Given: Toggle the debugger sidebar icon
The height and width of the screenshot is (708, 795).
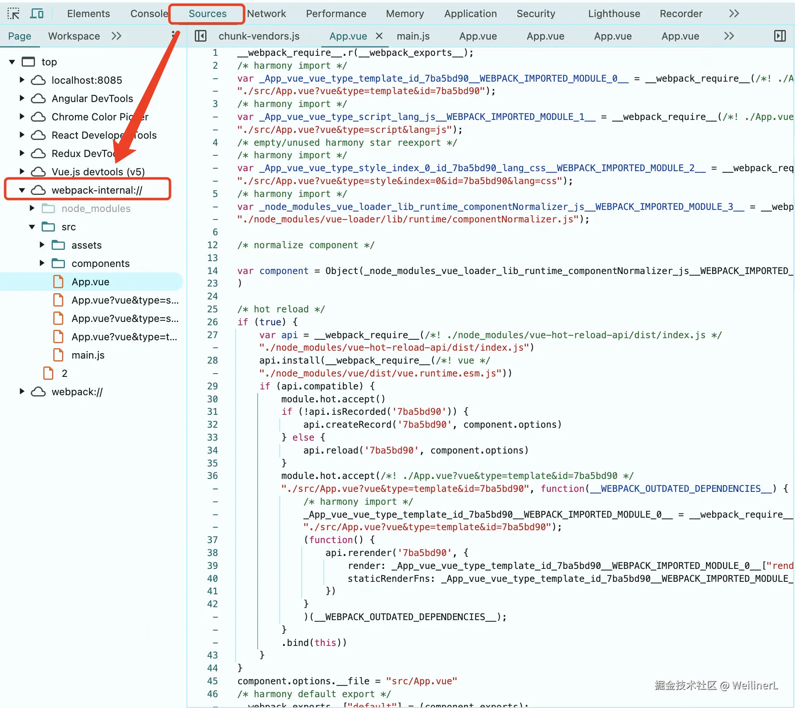Looking at the screenshot, I should 780,36.
